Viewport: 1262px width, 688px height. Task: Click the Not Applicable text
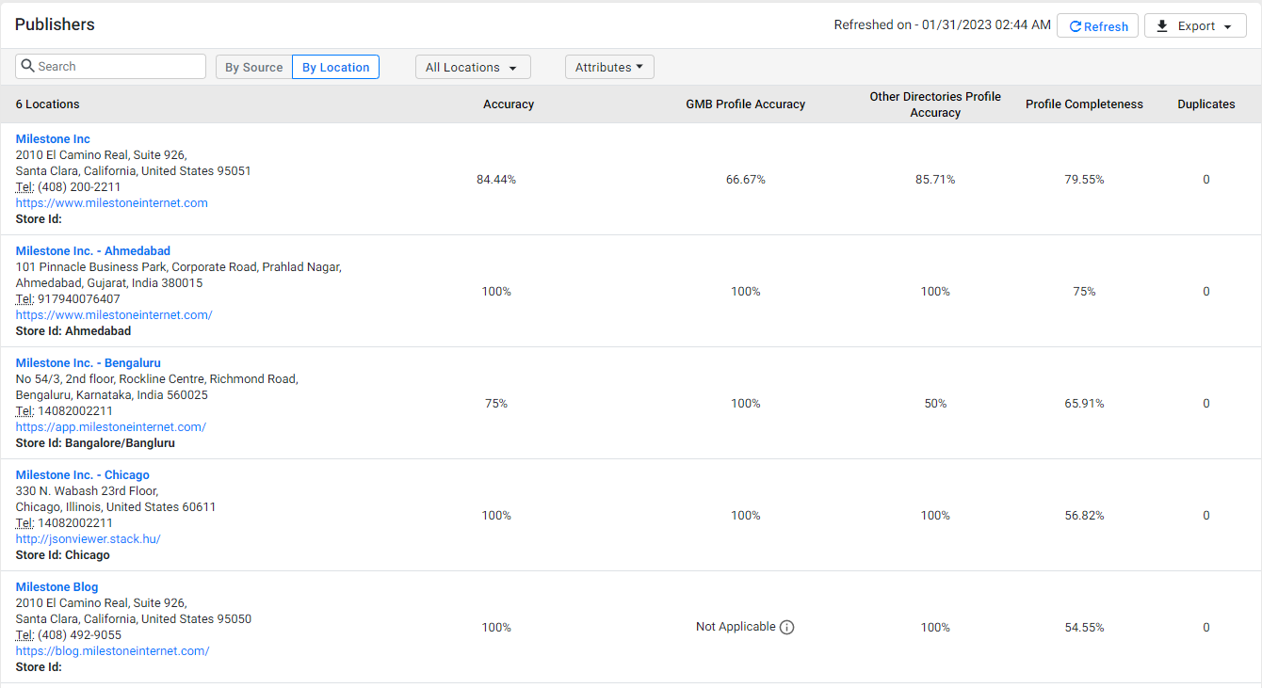736,627
